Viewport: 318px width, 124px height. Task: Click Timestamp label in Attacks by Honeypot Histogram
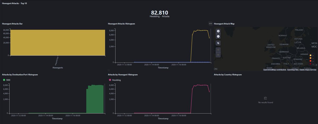click(x=163, y=118)
